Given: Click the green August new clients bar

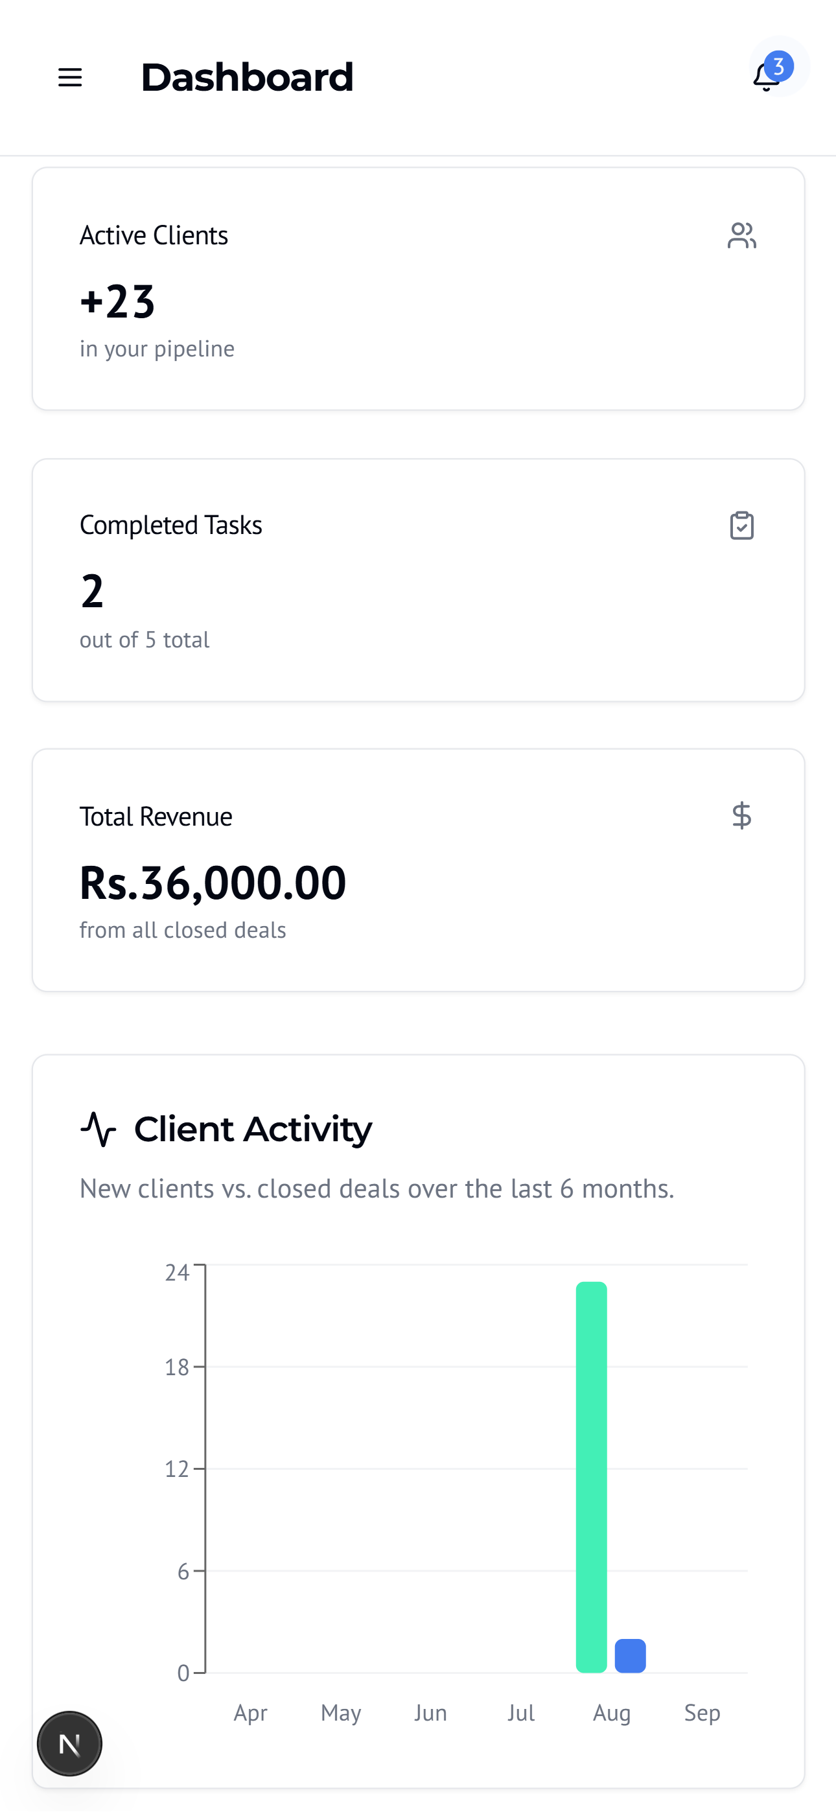Looking at the screenshot, I should pyautogui.click(x=591, y=1477).
